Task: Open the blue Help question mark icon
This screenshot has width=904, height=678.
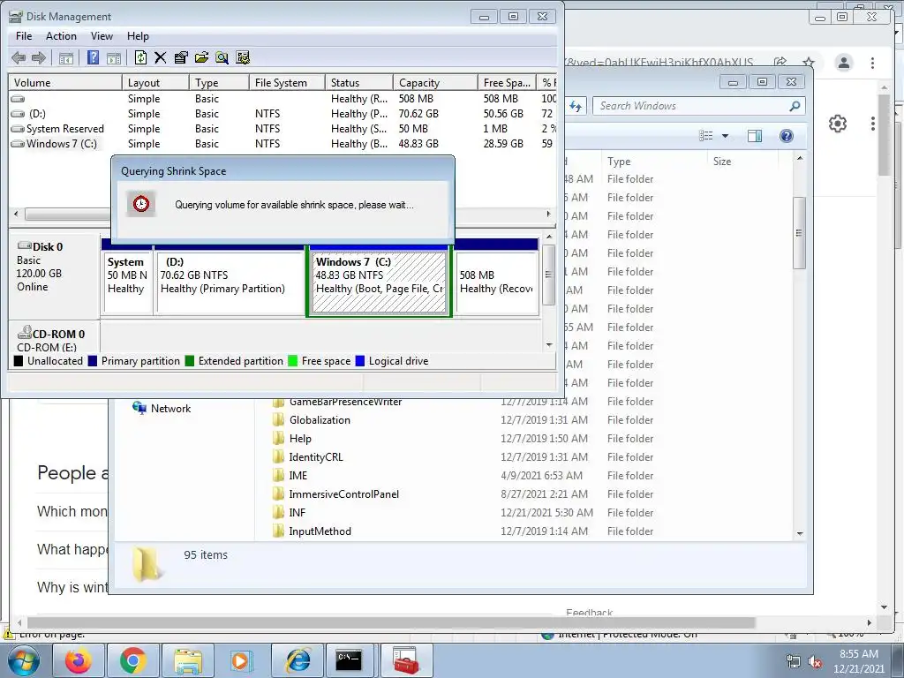Action: click(x=93, y=57)
